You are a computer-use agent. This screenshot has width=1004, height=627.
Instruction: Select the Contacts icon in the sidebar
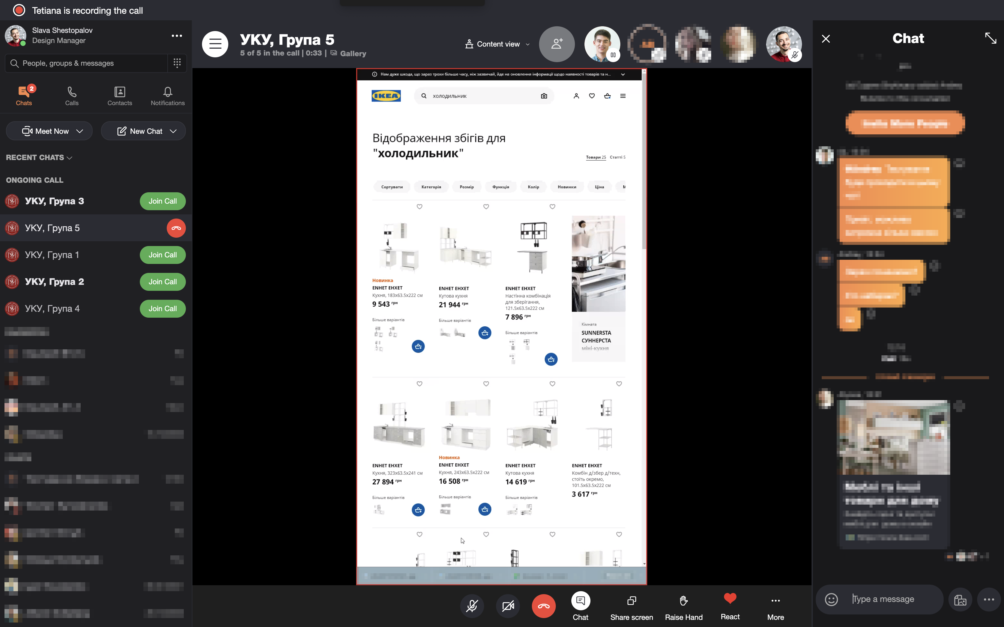[x=120, y=95]
